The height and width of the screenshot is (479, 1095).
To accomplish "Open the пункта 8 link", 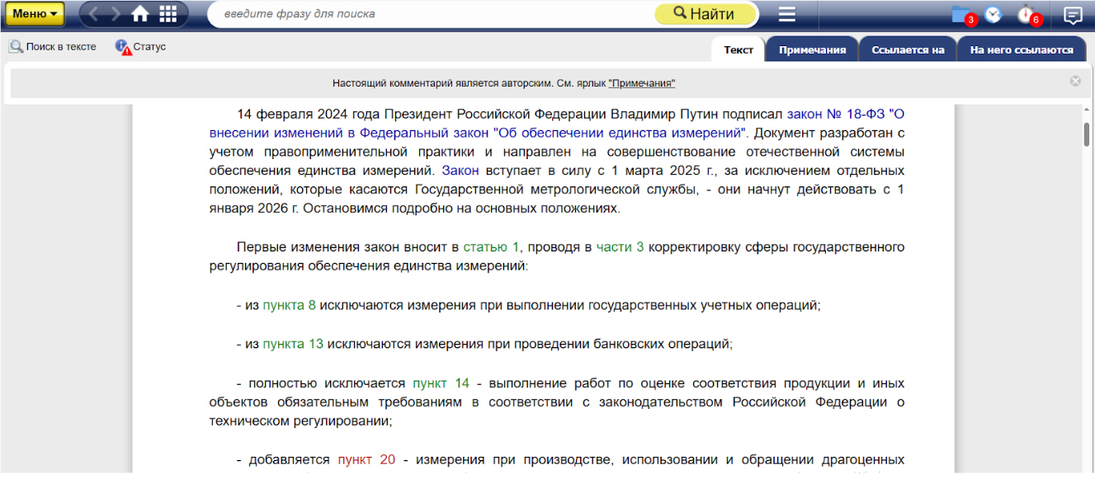I will [x=289, y=305].
